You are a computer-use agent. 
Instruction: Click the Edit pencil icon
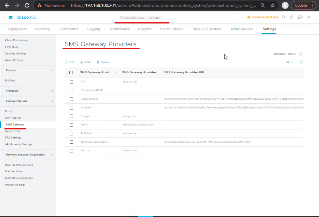(x=66, y=62)
